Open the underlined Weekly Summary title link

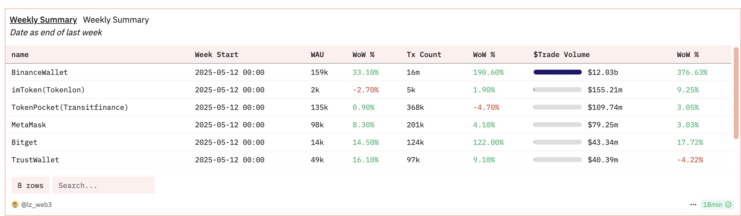pyautogui.click(x=43, y=20)
